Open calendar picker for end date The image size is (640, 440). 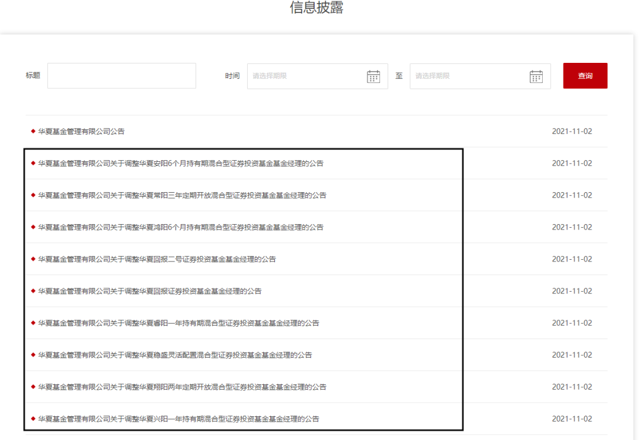pyautogui.click(x=536, y=76)
